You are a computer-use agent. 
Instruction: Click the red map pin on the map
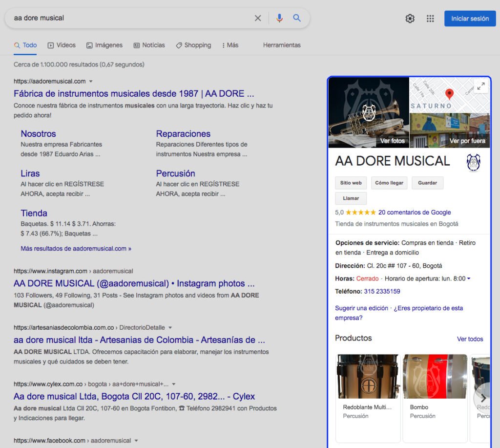click(449, 94)
